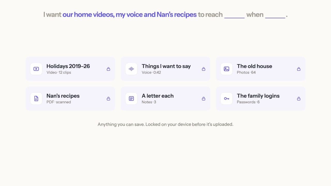Click the lock icon on A letter each card
The height and width of the screenshot is (186, 331).
(x=204, y=99)
